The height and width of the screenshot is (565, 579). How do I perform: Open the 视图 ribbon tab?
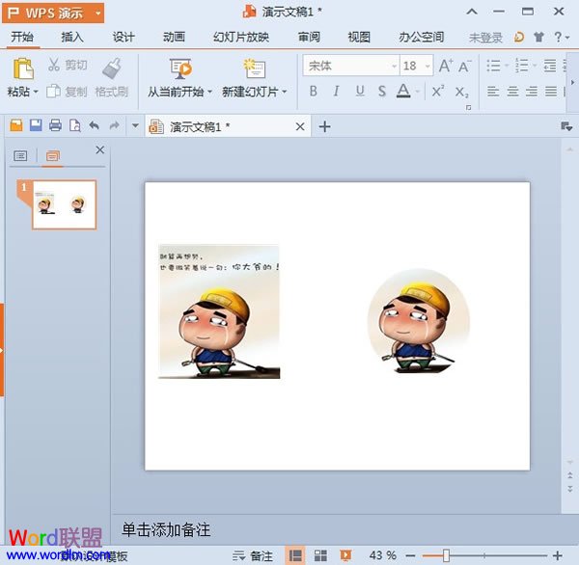[359, 37]
